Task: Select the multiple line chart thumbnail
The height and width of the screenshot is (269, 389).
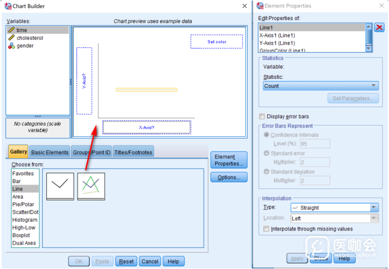Action: point(91,186)
